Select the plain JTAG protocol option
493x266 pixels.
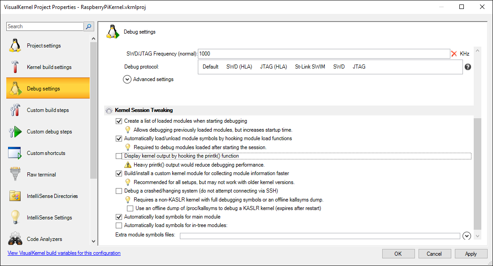359,67
